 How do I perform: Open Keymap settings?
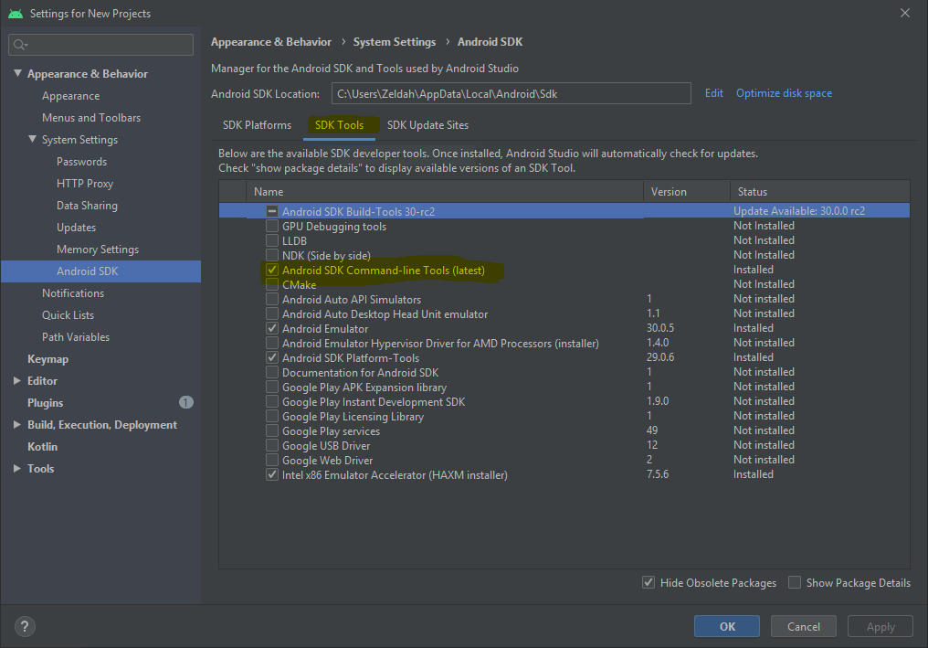[x=47, y=359]
